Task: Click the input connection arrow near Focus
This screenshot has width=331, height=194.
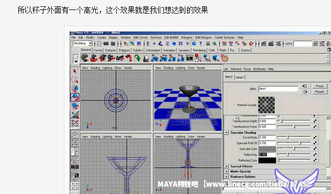Action: point(305,86)
